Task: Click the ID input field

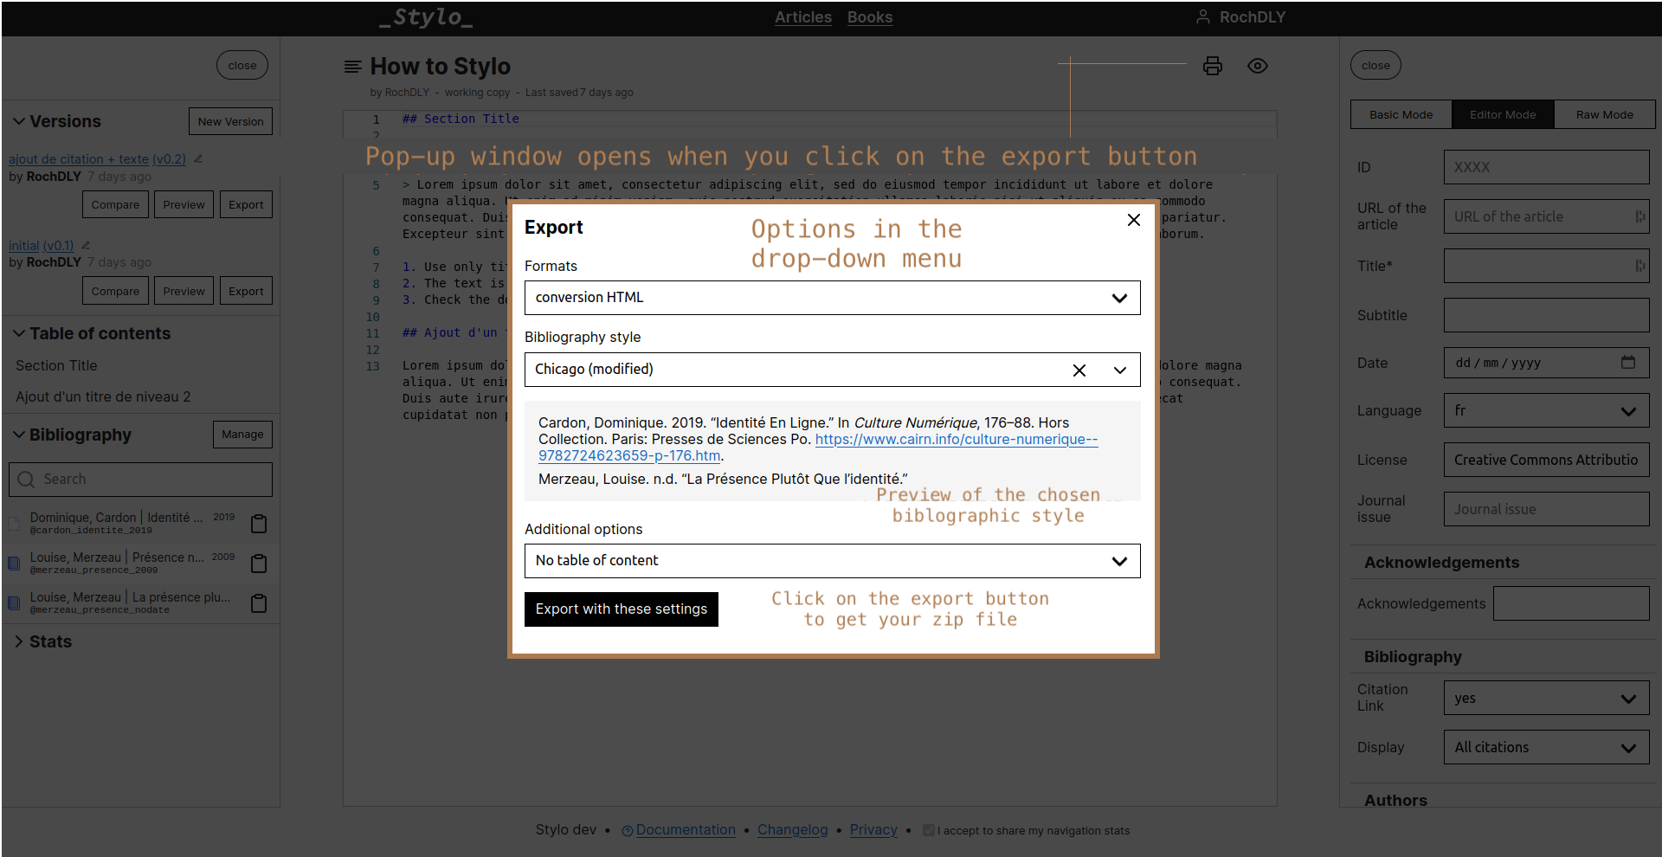Action: coord(1546,167)
